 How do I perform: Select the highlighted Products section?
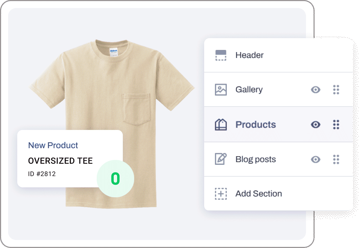coord(279,124)
